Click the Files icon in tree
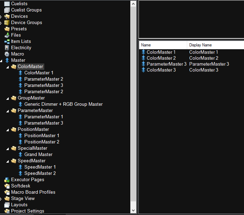244x215 pixels. tap(7, 35)
